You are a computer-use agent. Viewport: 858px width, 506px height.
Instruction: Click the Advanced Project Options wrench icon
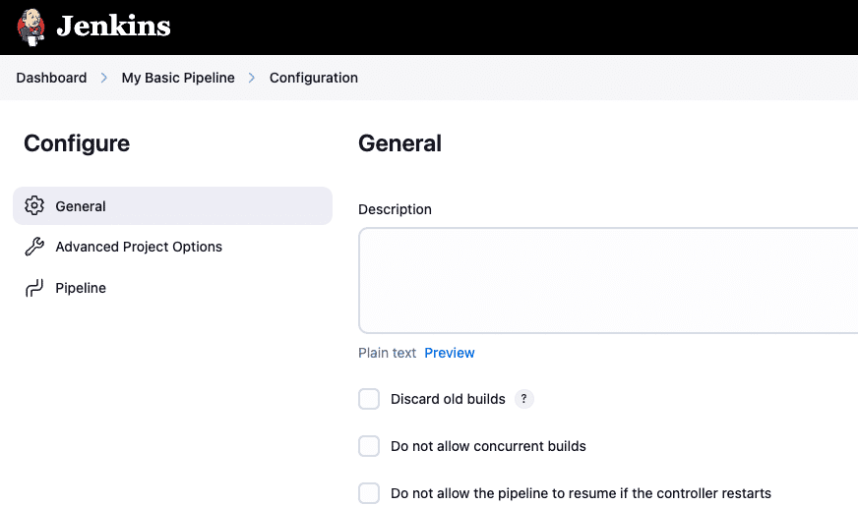point(33,247)
